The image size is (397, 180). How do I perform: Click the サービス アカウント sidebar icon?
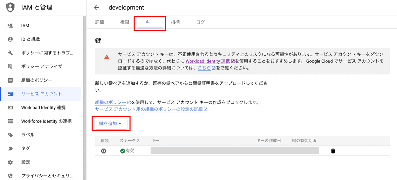click(x=10, y=94)
